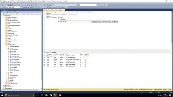The width and height of the screenshot is (173, 97).
Task: Expand the Views folder
Action: pos(7,72)
